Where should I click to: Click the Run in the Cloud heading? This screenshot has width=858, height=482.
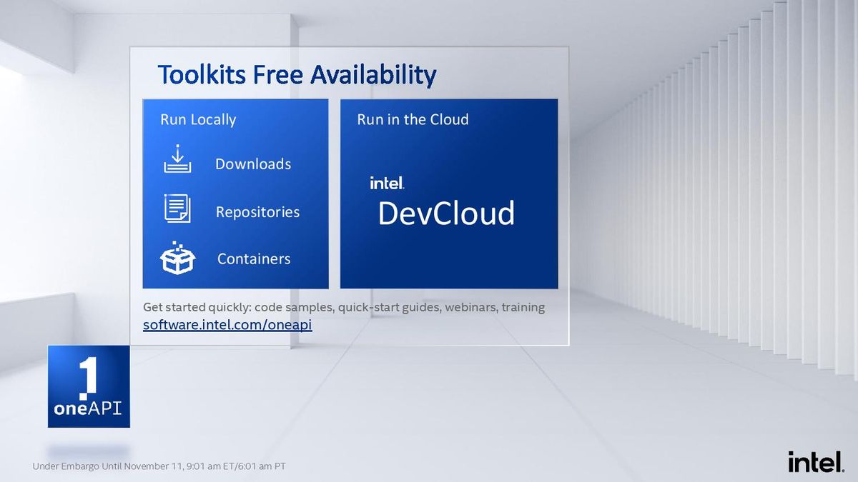click(x=413, y=119)
